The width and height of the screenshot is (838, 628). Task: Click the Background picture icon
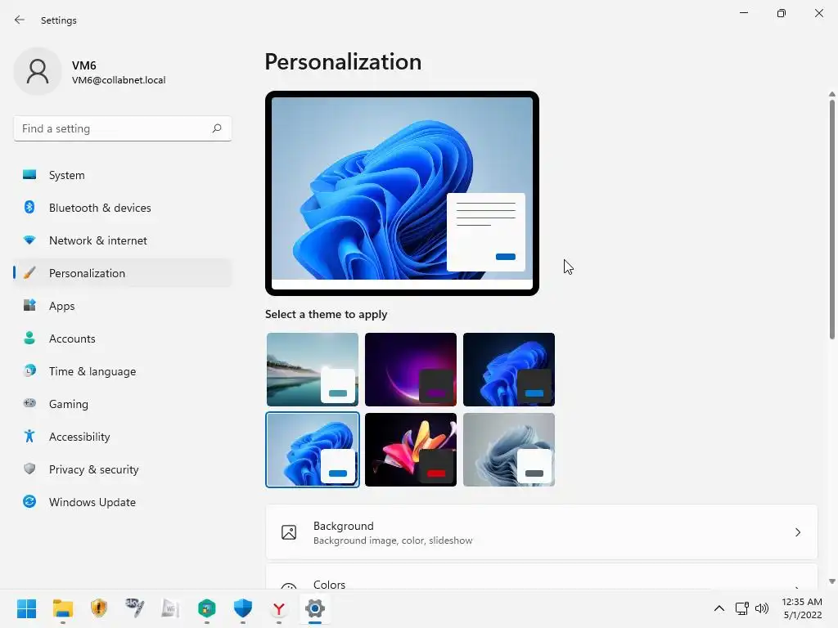289,532
